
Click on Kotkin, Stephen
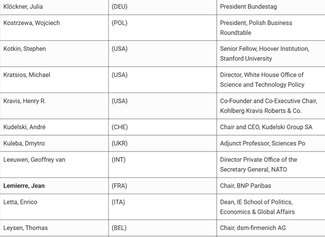(24, 49)
